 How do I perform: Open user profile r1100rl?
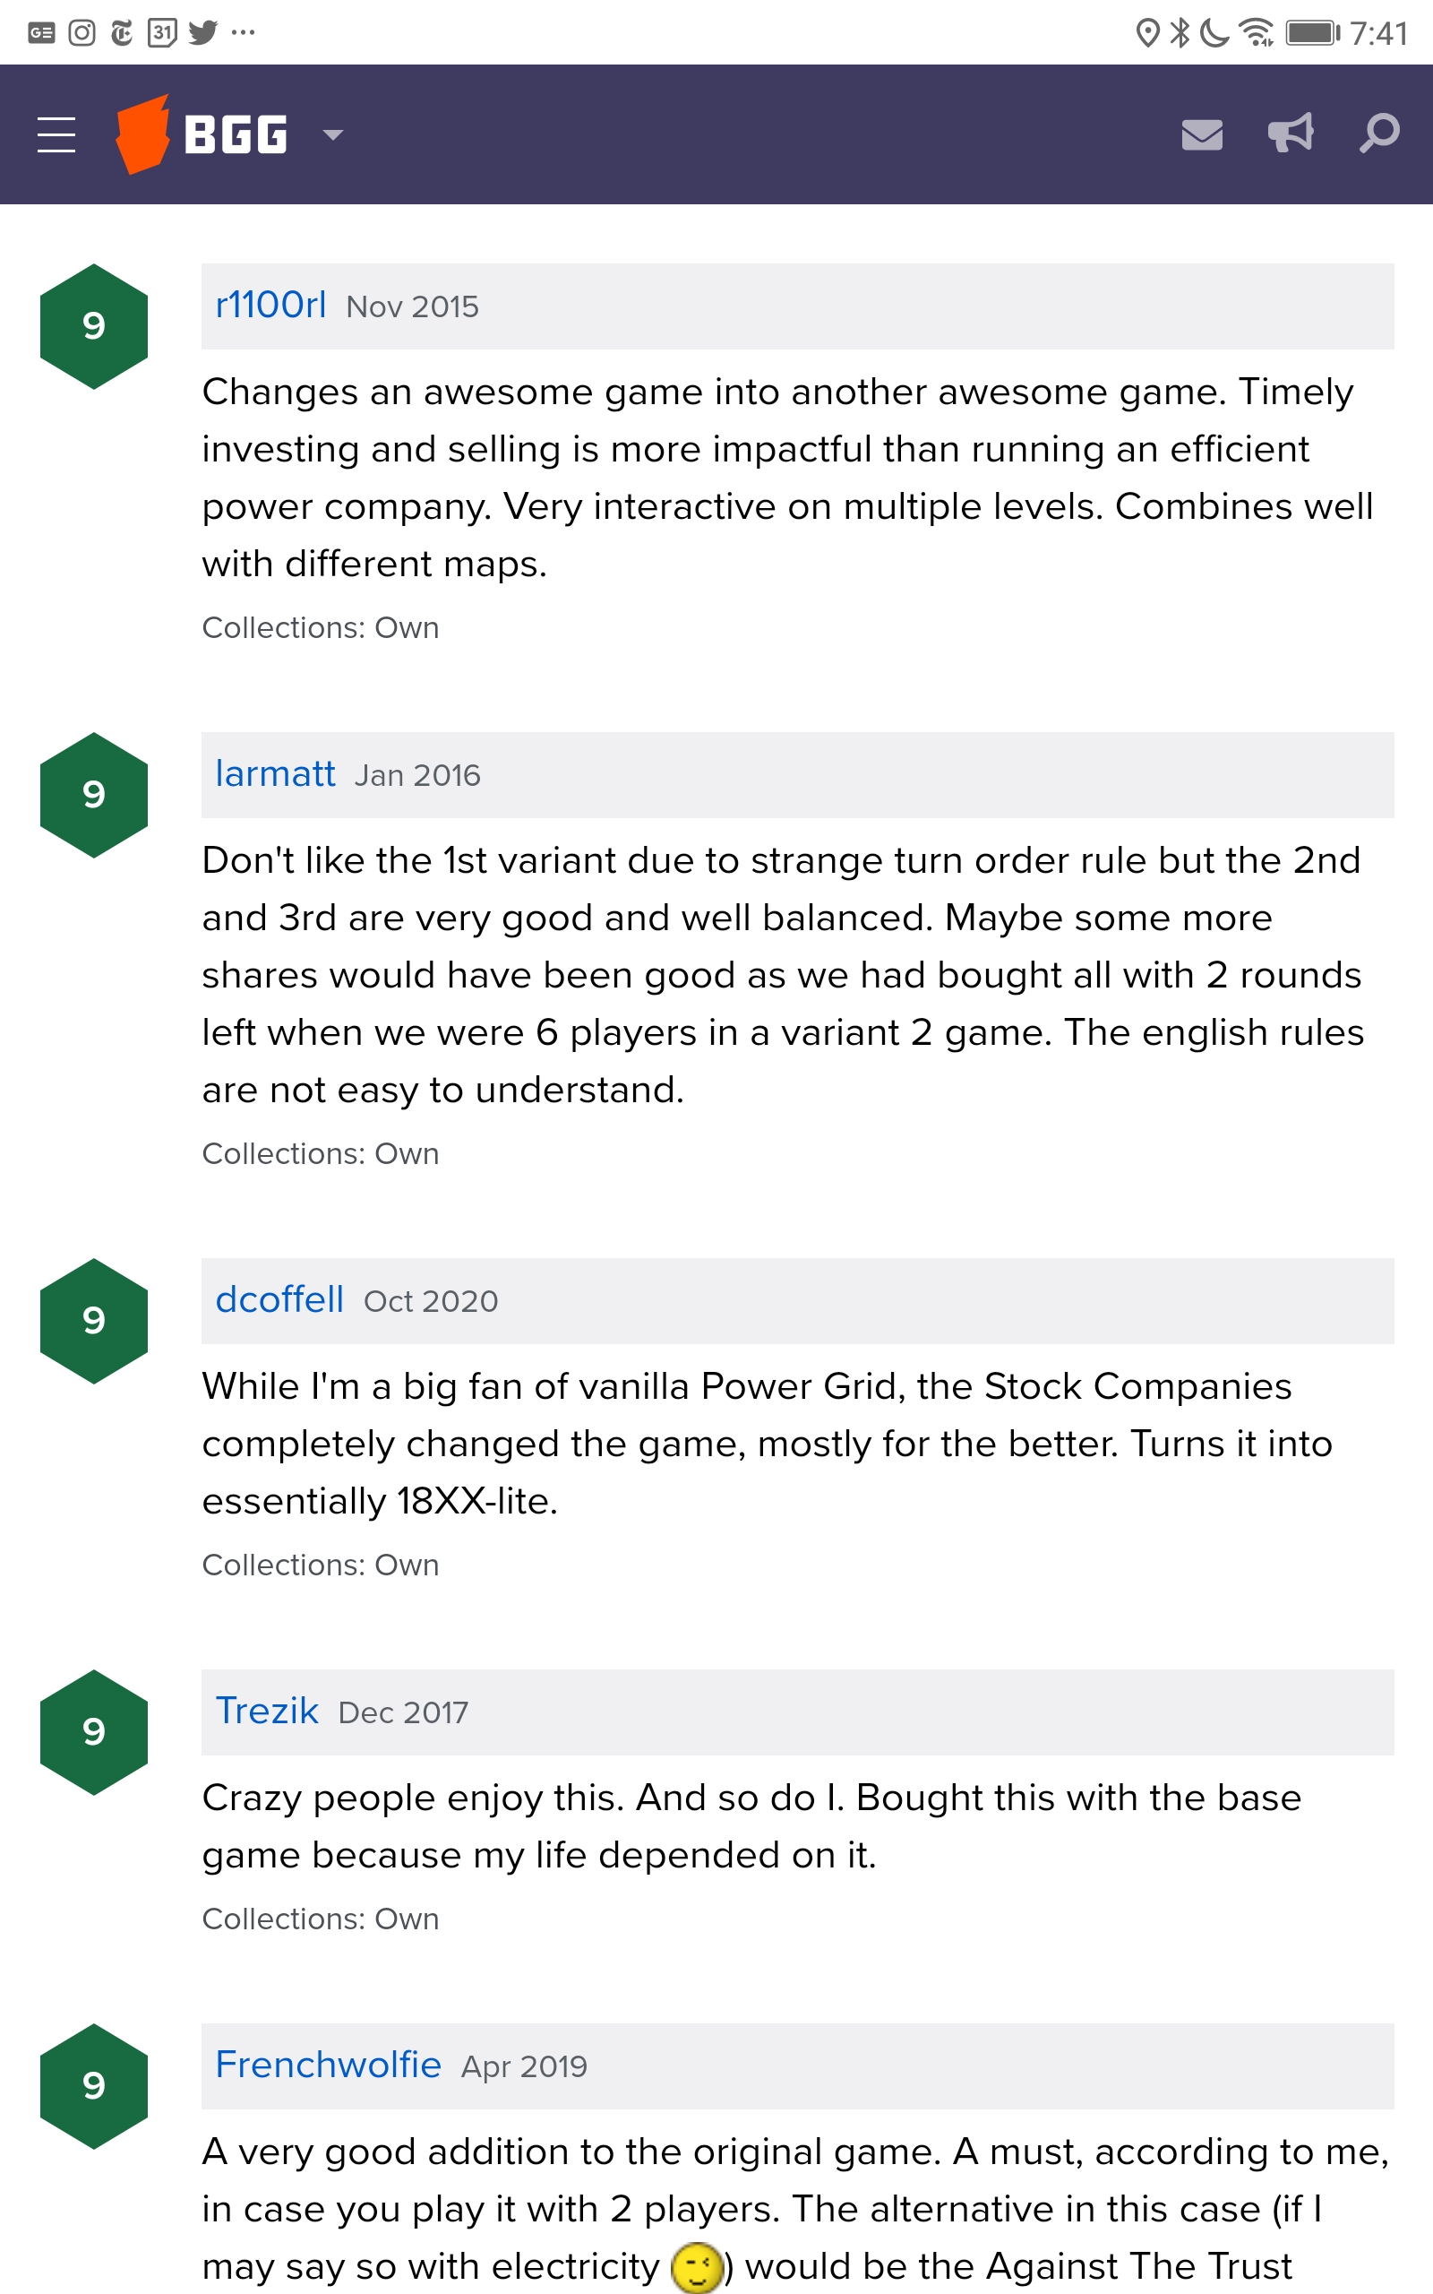click(x=271, y=306)
